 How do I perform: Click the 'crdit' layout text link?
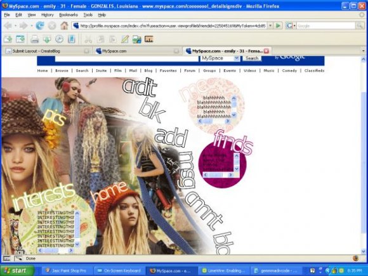(x=140, y=87)
